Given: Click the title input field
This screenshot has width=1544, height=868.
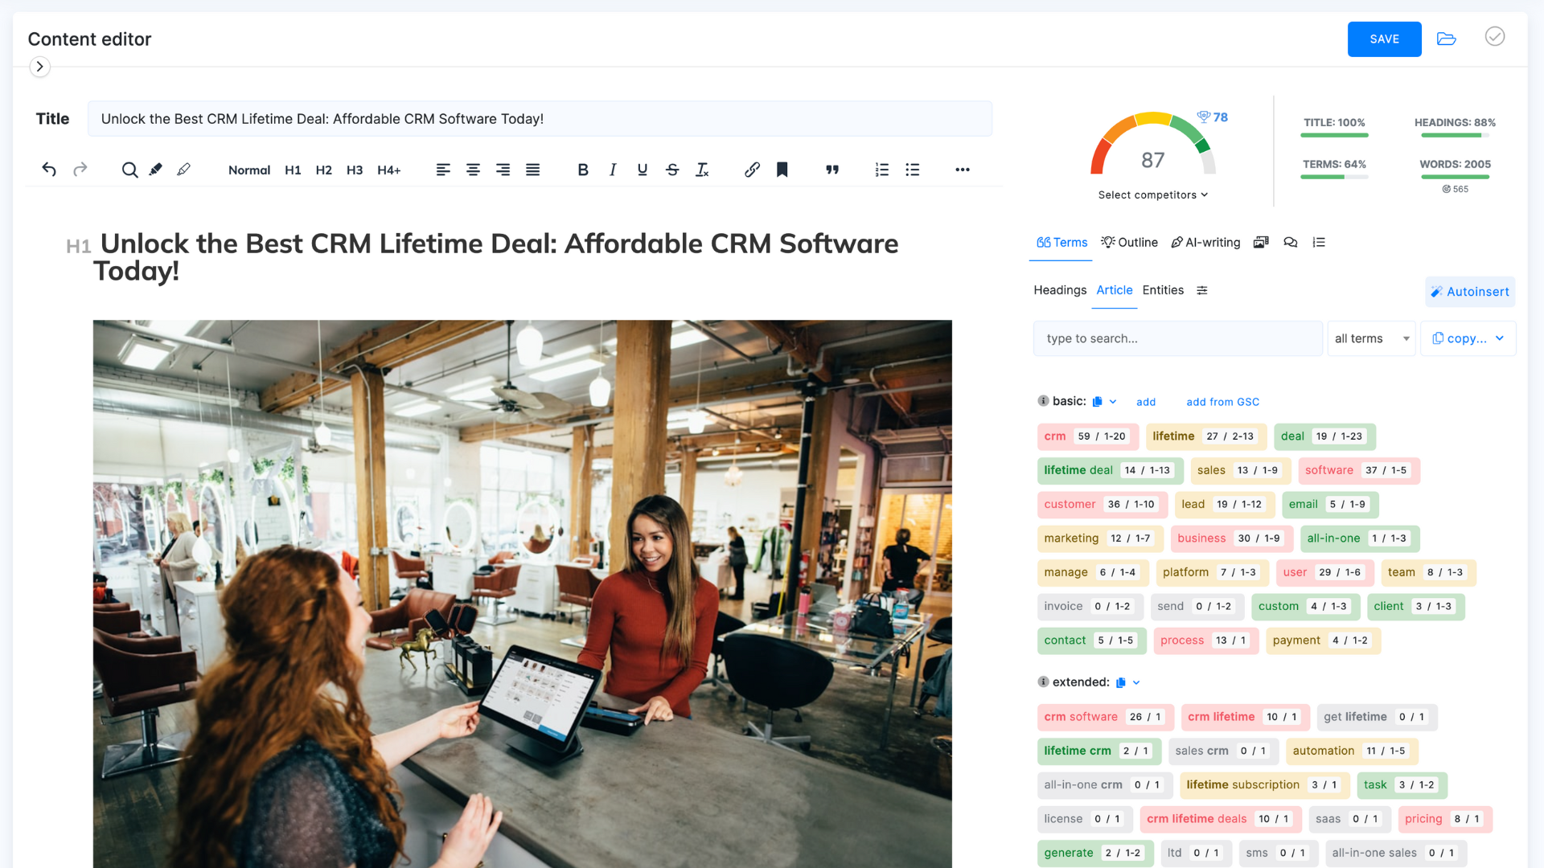Looking at the screenshot, I should [541, 117].
